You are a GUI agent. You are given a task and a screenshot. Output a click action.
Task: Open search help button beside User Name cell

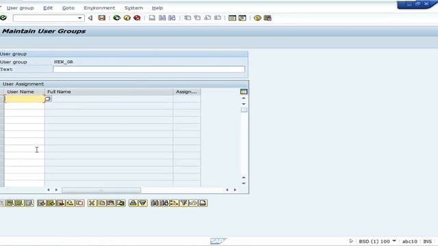click(x=48, y=98)
